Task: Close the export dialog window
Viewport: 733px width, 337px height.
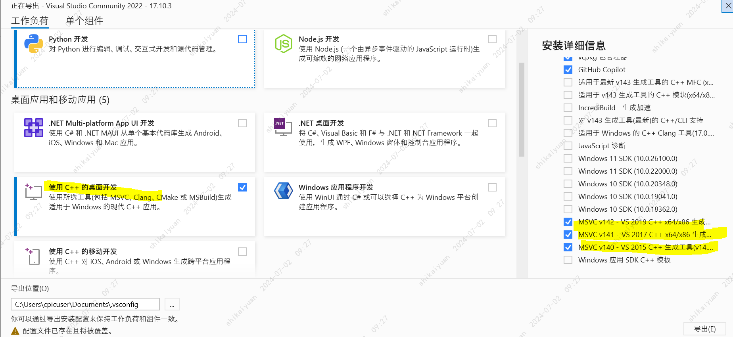Action: [x=728, y=6]
